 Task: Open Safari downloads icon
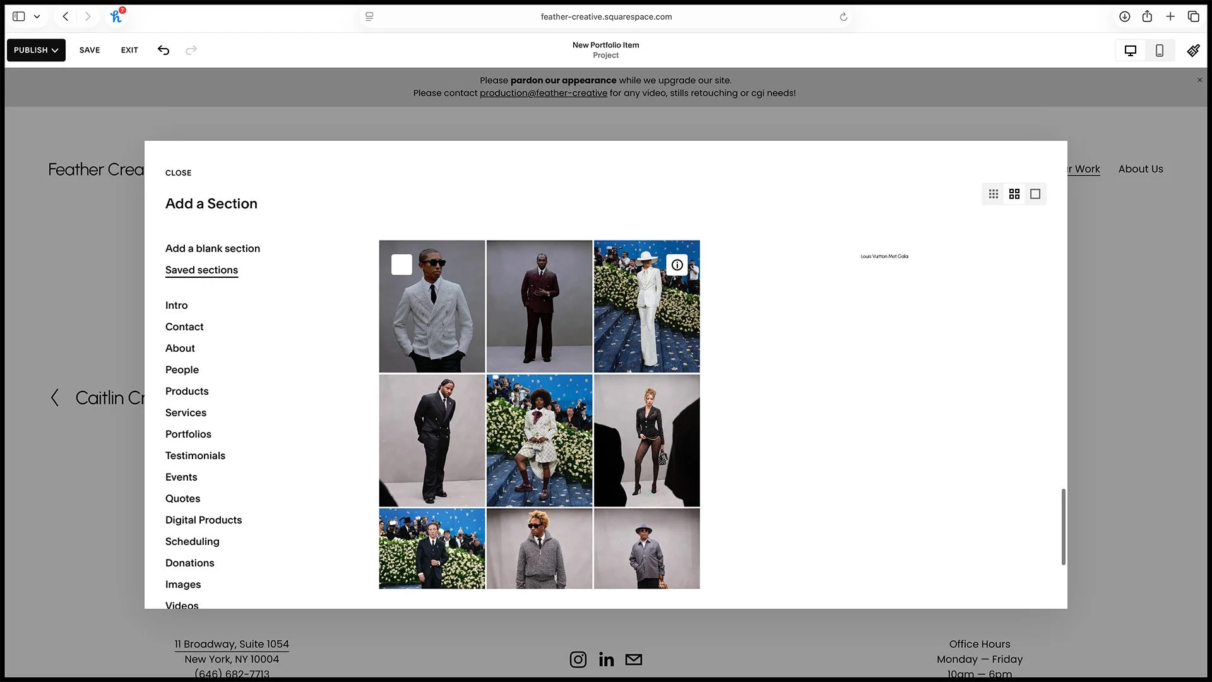[x=1124, y=17]
